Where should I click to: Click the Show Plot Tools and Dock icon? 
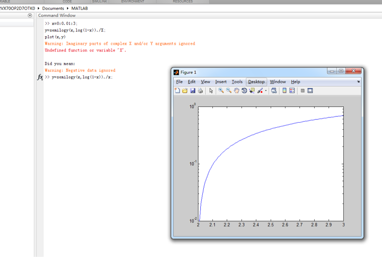[x=310, y=91]
